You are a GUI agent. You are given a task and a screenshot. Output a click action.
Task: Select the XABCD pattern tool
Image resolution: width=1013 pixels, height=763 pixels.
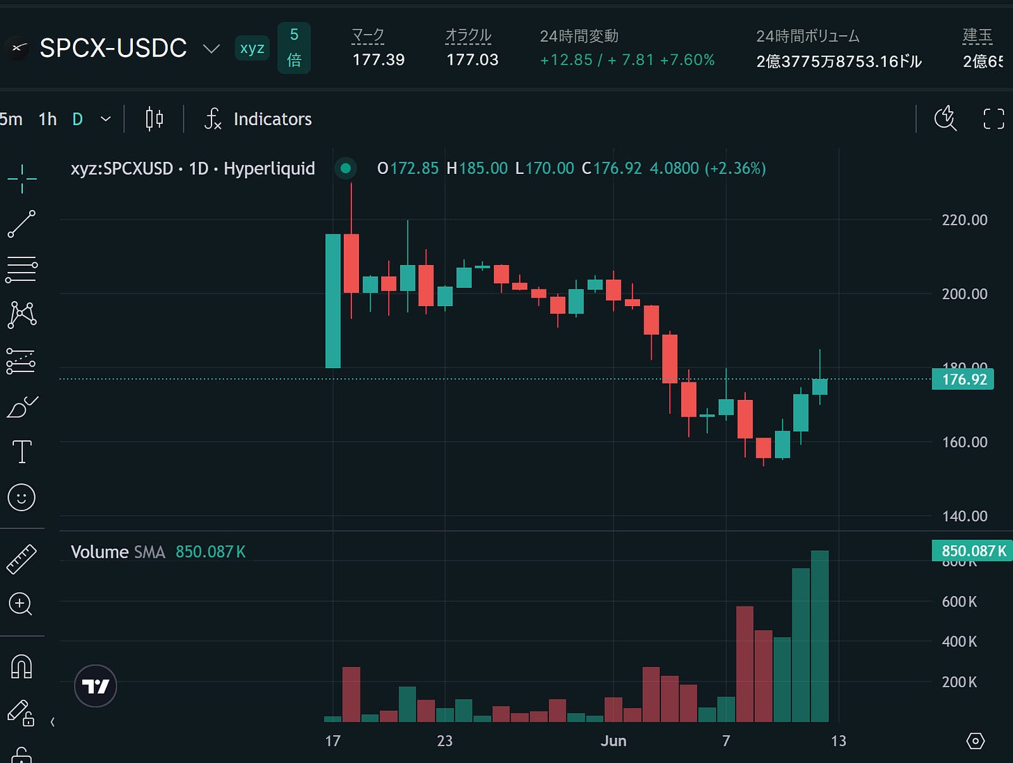(22, 315)
